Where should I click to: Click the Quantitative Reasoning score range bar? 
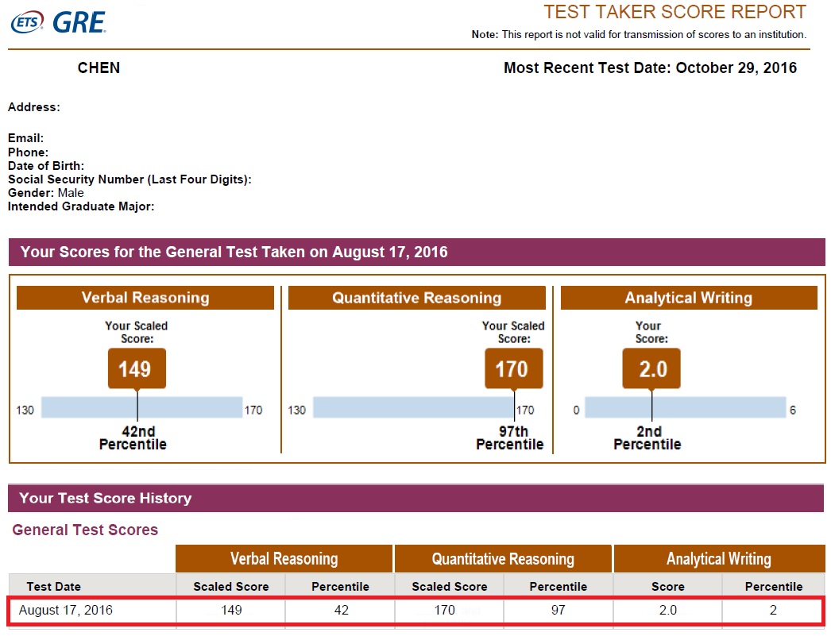click(x=413, y=407)
